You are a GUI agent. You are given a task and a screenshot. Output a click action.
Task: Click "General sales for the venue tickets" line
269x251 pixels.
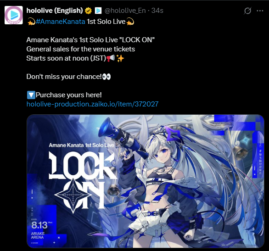(x=81, y=49)
